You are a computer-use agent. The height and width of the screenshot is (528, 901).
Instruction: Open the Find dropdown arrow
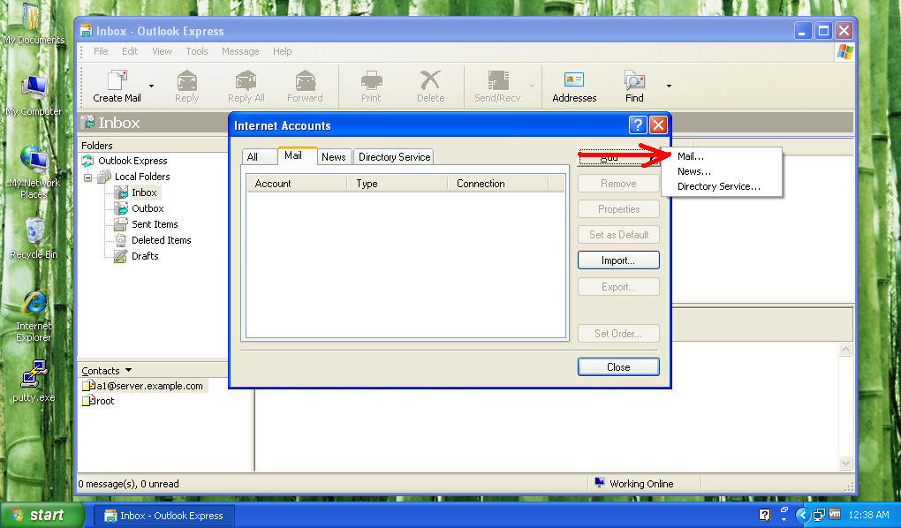tap(669, 87)
